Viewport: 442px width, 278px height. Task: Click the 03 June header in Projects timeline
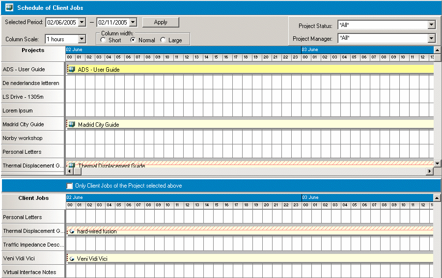[367, 50]
